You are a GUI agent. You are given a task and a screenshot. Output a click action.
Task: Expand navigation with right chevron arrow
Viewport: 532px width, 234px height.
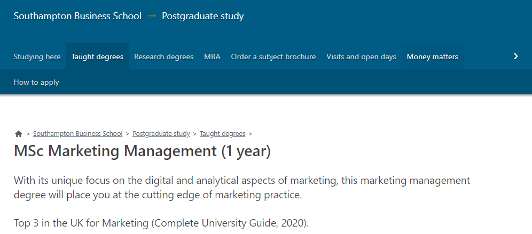pyautogui.click(x=516, y=56)
